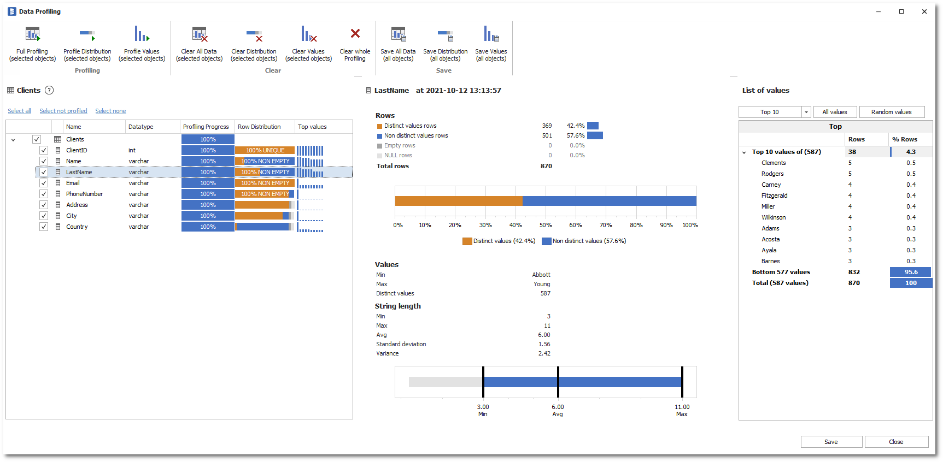The height and width of the screenshot is (462, 943).
Task: Switch to the All values view
Action: 835,112
